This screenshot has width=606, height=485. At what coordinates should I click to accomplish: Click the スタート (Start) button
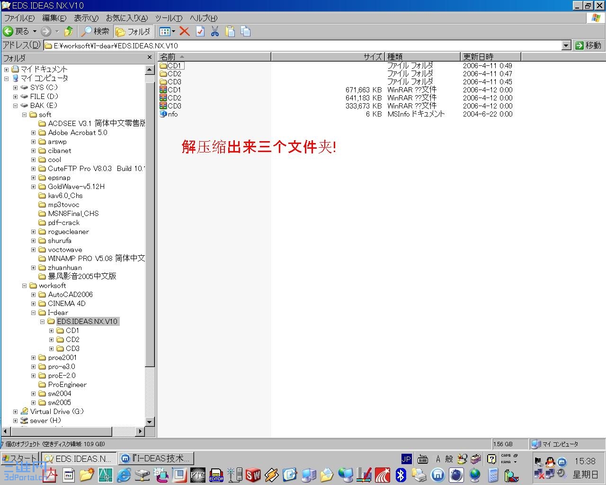click(x=20, y=458)
